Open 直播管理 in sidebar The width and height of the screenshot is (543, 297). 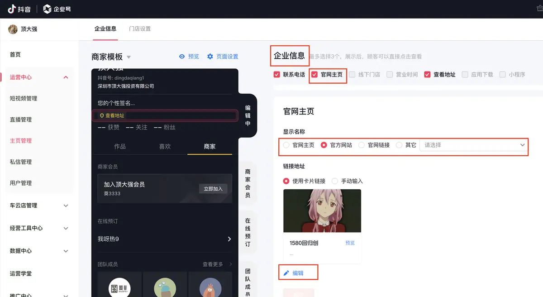pyautogui.click(x=21, y=120)
